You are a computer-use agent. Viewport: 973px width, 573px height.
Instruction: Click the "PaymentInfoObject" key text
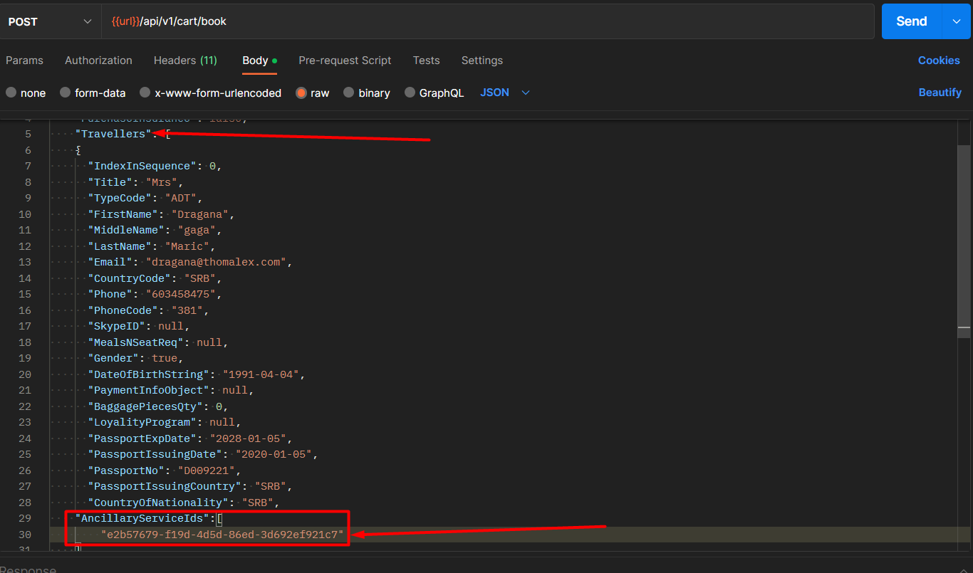coord(150,390)
